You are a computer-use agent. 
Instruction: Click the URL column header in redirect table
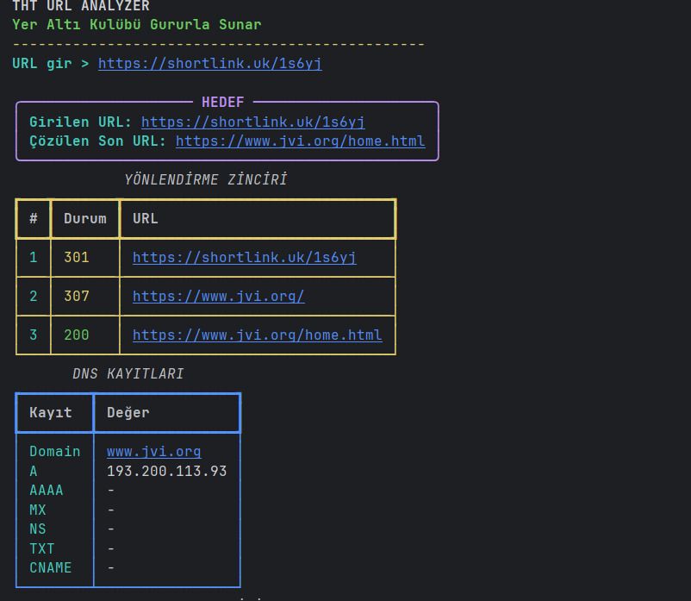[x=146, y=219]
